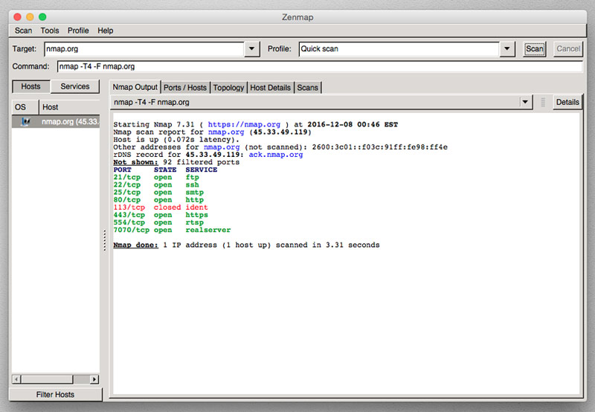Click the host list scroll left arrow
Image resolution: width=595 pixels, height=412 pixels.
pos(16,379)
